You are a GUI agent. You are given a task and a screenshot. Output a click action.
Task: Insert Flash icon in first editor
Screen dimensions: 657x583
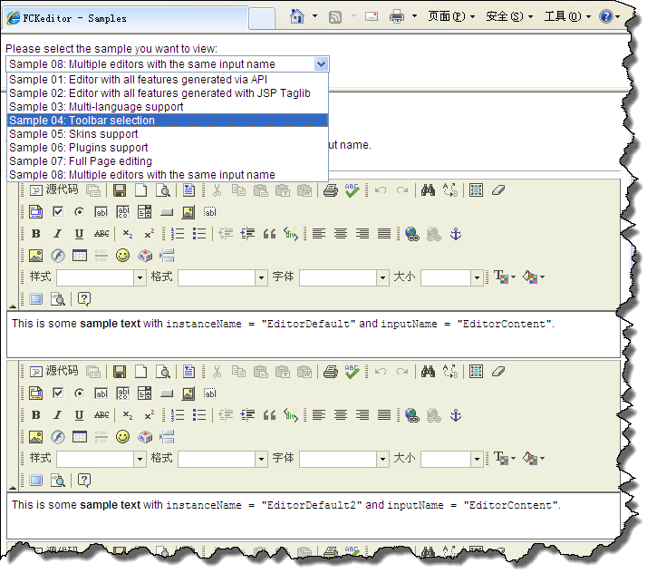[x=58, y=256]
